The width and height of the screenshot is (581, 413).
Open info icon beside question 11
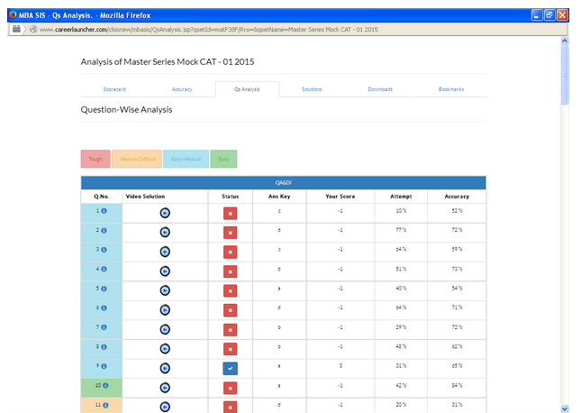click(x=105, y=405)
